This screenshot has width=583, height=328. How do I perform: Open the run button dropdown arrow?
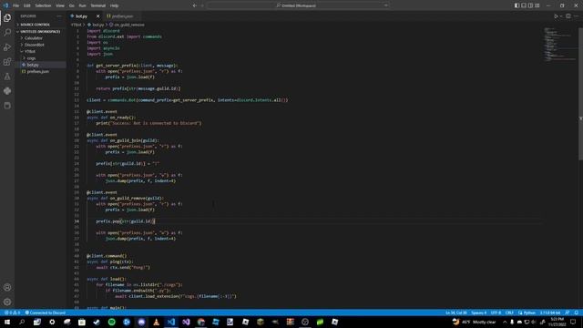tap(561, 16)
